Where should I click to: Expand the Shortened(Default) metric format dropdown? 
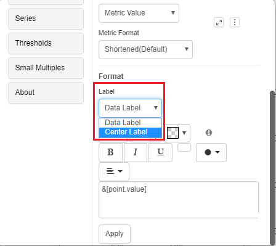click(x=145, y=49)
